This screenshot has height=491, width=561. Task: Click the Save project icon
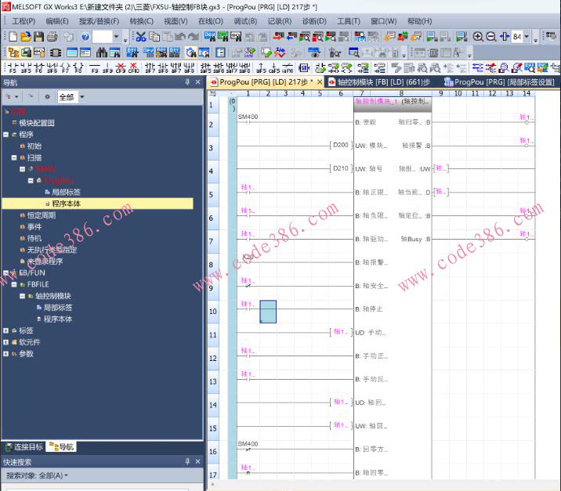tap(38, 37)
